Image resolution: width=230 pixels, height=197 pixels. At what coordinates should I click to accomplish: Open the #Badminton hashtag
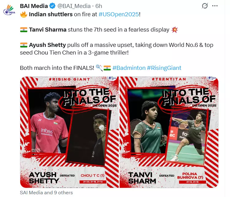point(129,68)
